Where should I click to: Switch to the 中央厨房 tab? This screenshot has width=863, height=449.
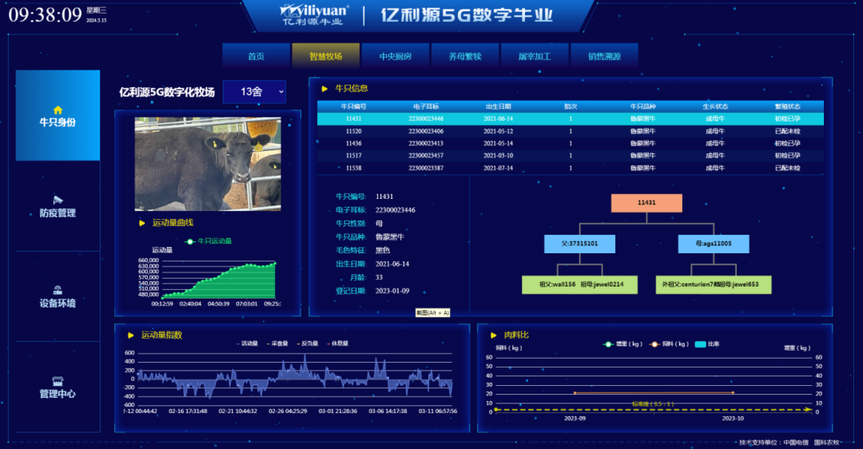coord(396,56)
